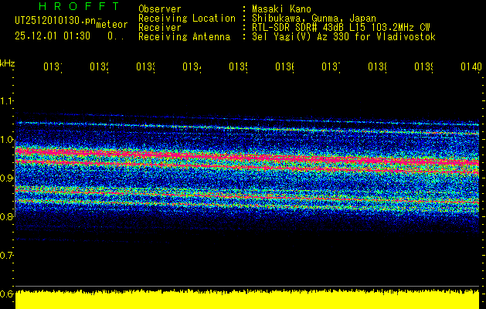This screenshot has height=309, width=486.
Task: Click the 1.1 kHz frequency tick label
Action: (x=7, y=101)
